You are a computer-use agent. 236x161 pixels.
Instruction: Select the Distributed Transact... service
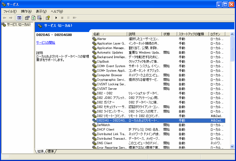coord(158,139)
